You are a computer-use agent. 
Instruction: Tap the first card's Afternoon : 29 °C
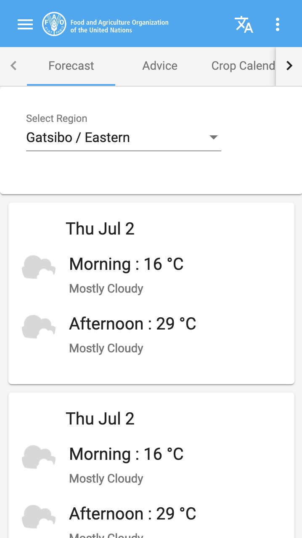click(132, 324)
